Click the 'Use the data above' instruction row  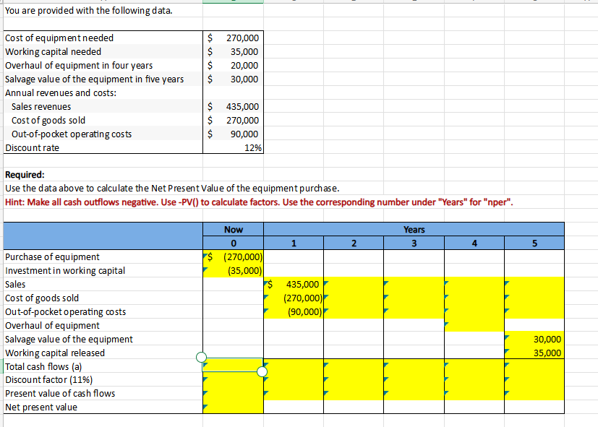pos(172,189)
